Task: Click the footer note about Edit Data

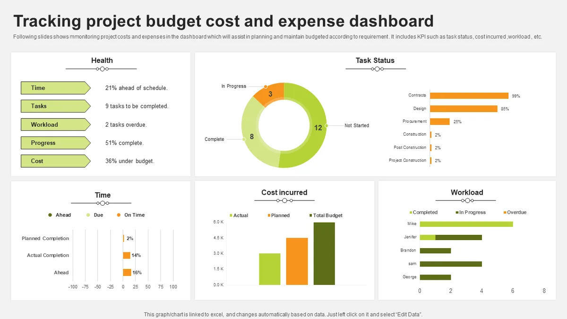Action: pos(283,314)
